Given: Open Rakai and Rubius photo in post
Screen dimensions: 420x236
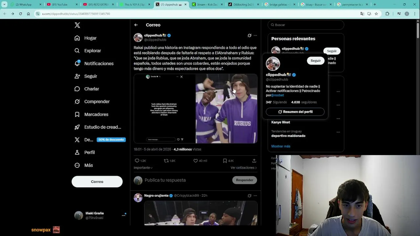Looking at the screenshot, I should click(x=227, y=108).
